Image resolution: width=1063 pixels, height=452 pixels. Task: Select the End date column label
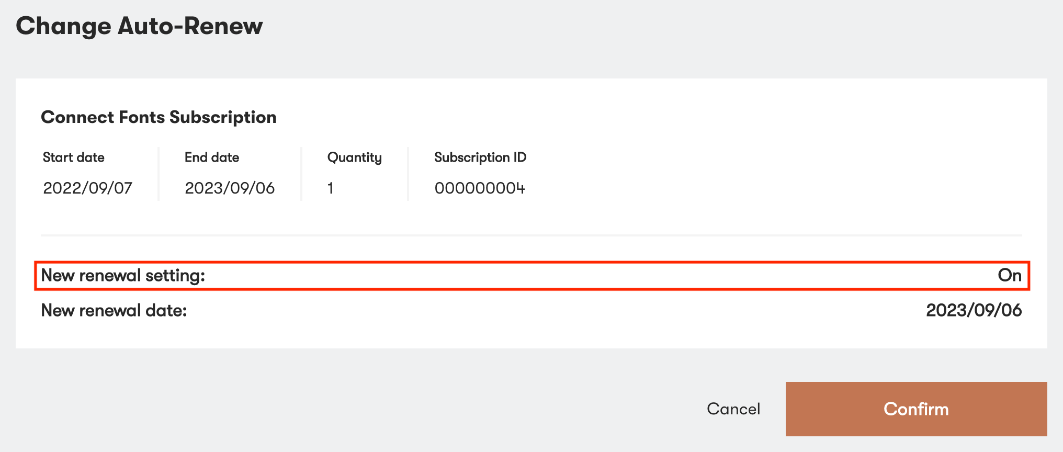(211, 157)
